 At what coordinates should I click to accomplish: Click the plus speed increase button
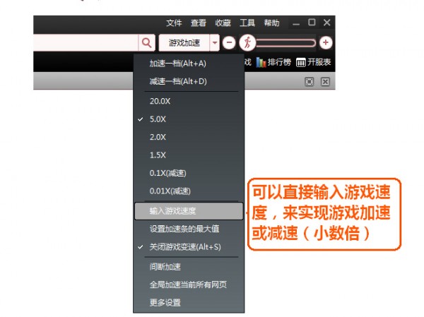tap(325, 42)
